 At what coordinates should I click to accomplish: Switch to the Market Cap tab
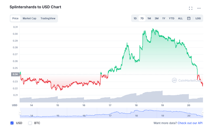click(x=30, y=18)
